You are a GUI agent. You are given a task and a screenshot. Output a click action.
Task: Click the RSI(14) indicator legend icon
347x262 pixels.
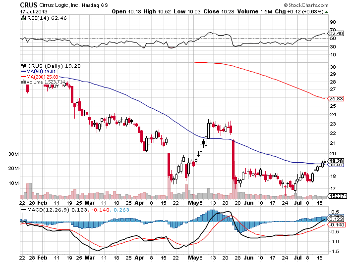point(23,18)
